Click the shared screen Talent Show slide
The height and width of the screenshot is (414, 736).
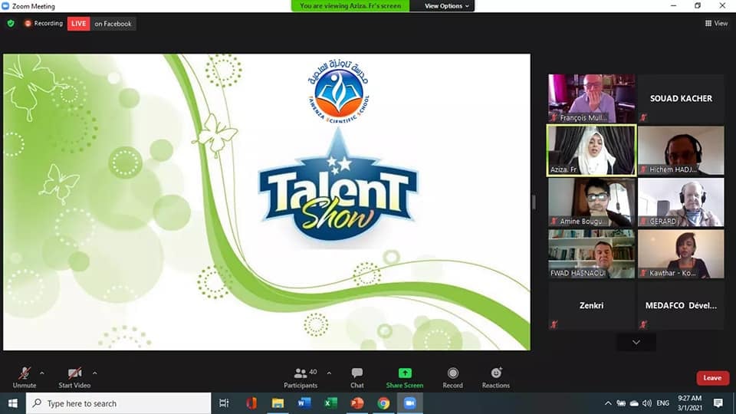(267, 202)
